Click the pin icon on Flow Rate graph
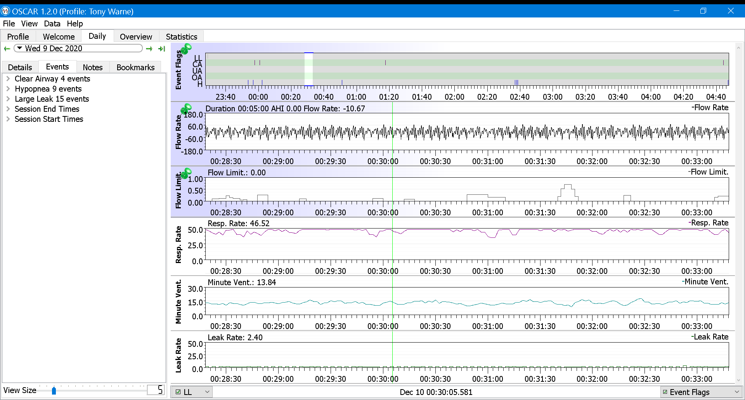Screen dimensions: 745x400 (x=186, y=109)
